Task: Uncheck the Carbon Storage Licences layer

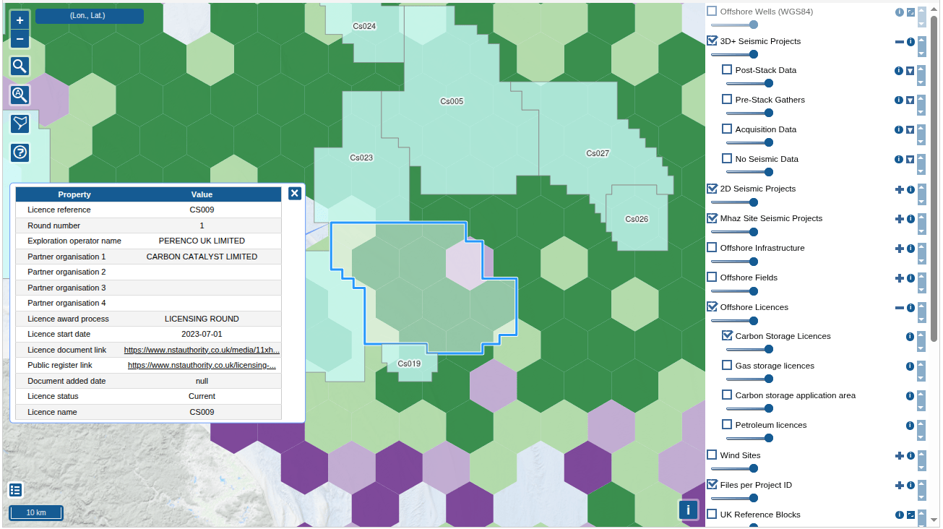Action: pyautogui.click(x=727, y=336)
